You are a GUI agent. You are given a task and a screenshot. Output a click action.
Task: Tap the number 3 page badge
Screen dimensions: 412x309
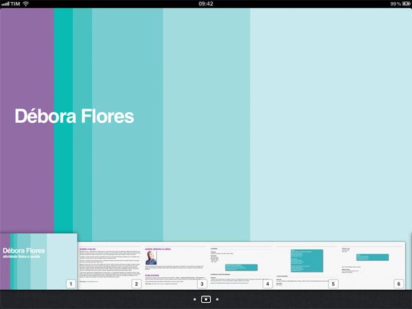pos(202,284)
